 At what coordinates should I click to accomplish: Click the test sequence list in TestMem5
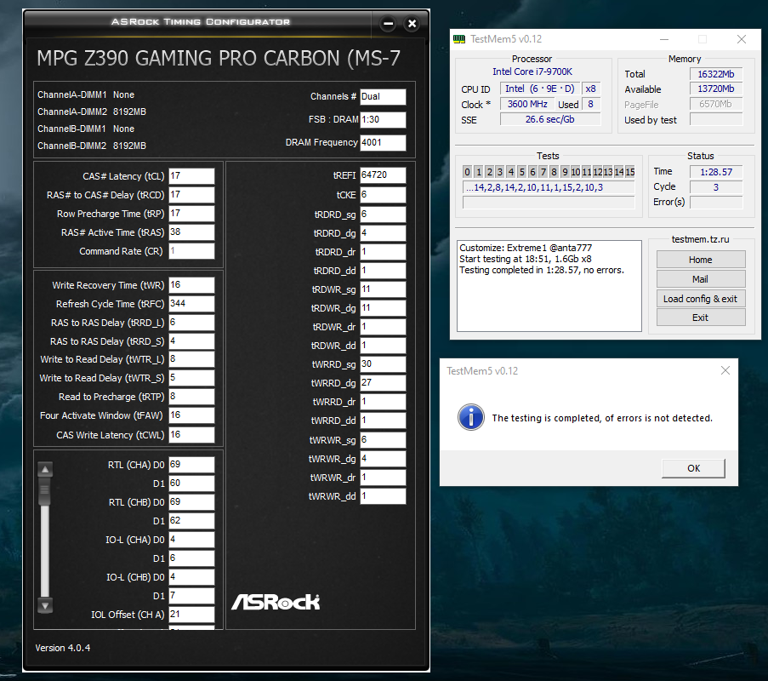pyautogui.click(x=549, y=187)
